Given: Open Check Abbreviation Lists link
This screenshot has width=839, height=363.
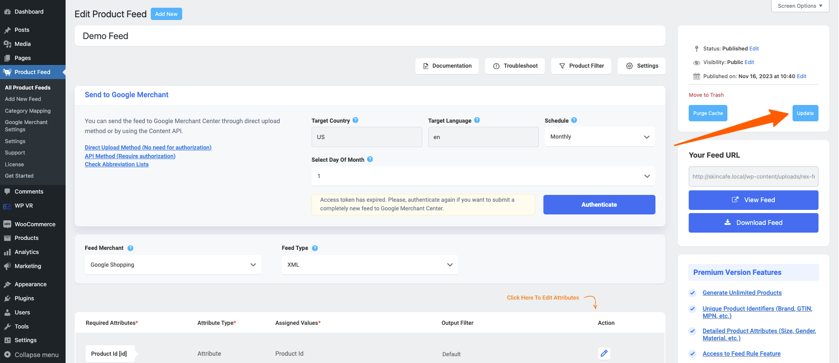Looking at the screenshot, I should coord(117,164).
